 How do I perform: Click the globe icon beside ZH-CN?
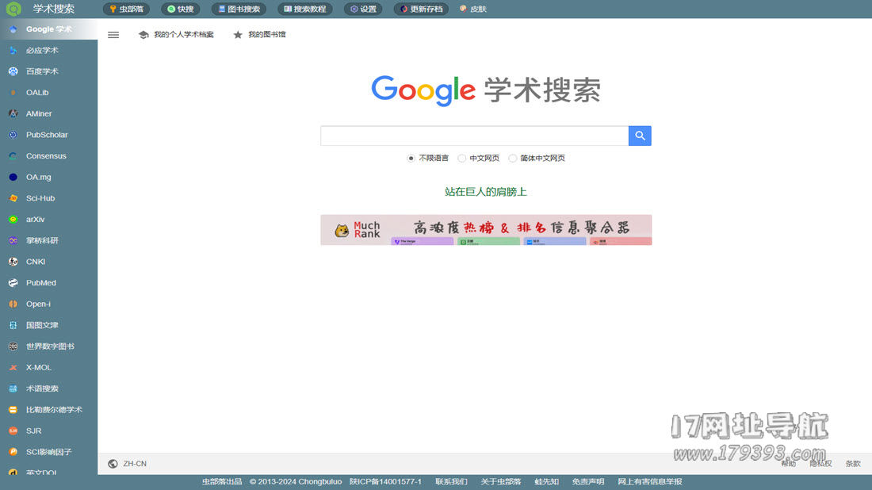coord(113,464)
